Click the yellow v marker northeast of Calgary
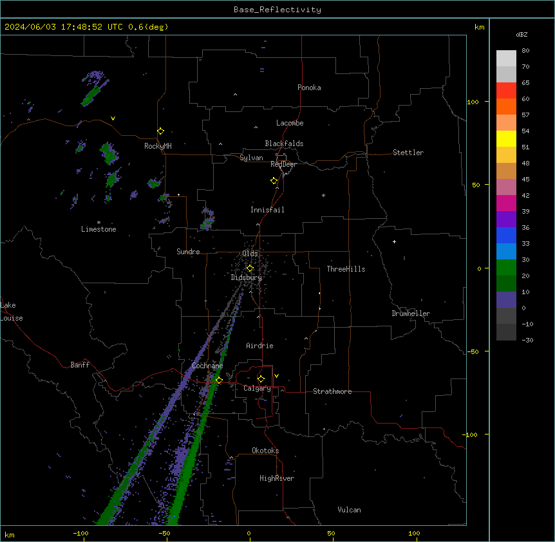This screenshot has width=555, height=542. click(276, 376)
